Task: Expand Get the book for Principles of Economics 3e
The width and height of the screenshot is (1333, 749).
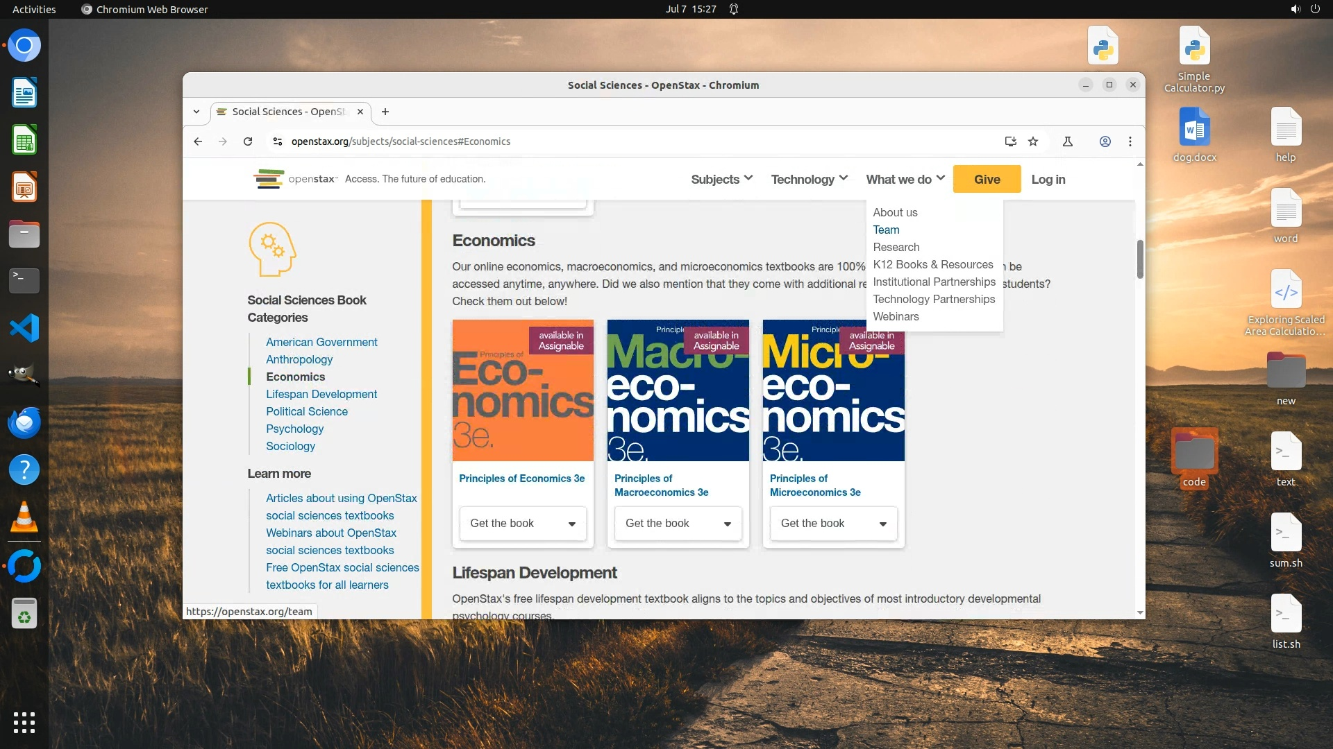Action: (x=523, y=524)
